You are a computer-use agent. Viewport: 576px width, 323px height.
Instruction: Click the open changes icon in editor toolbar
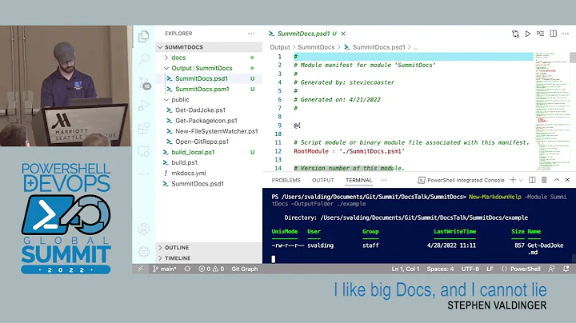coord(515,34)
